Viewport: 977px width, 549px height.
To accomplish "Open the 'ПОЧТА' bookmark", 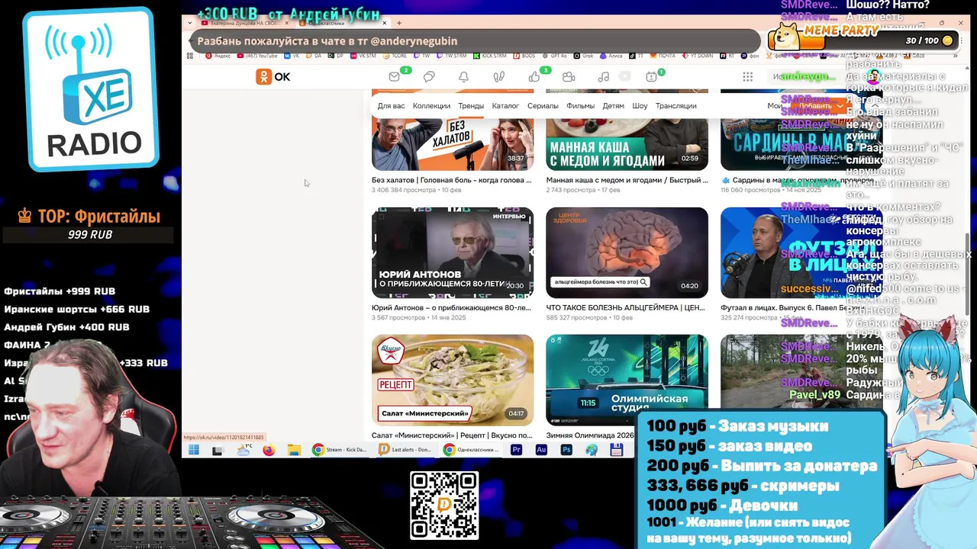I will pyautogui.click(x=661, y=56).
